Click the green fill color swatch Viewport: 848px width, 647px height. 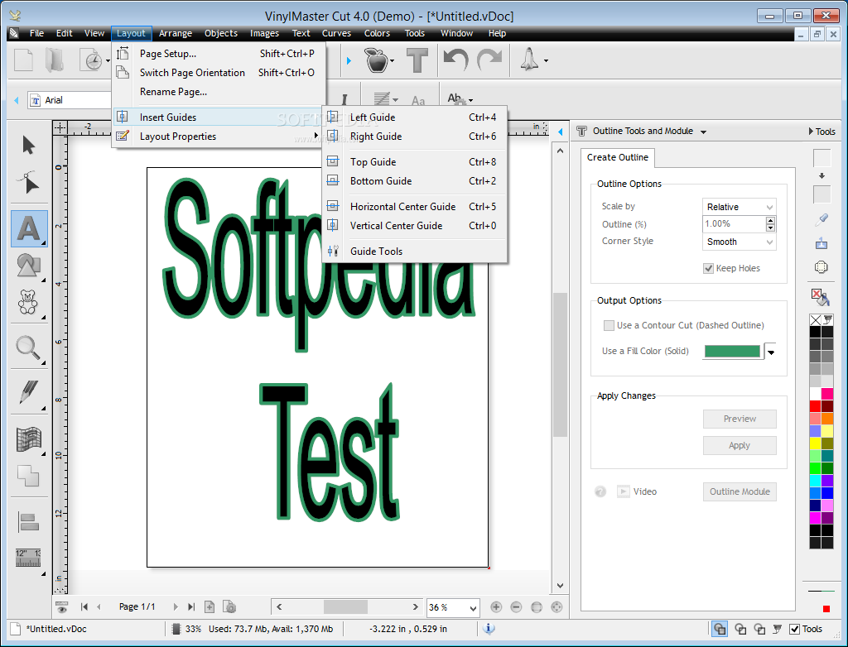click(732, 352)
